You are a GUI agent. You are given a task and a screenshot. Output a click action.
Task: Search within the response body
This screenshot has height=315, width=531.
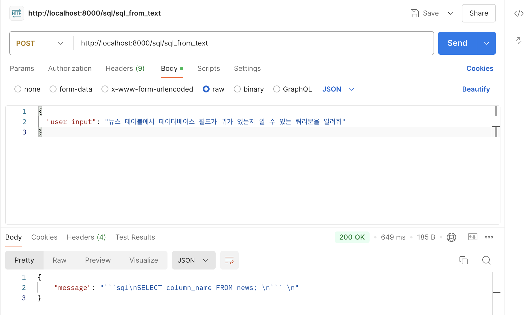(x=486, y=260)
